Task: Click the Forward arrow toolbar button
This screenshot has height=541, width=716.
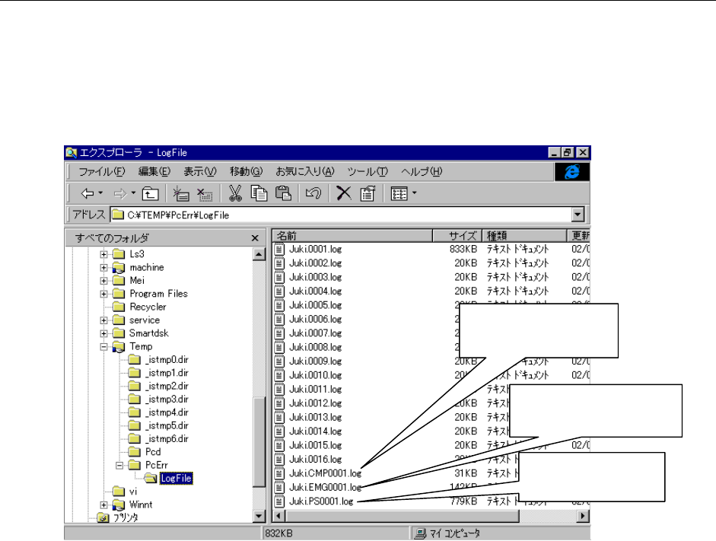Action: tap(120, 193)
